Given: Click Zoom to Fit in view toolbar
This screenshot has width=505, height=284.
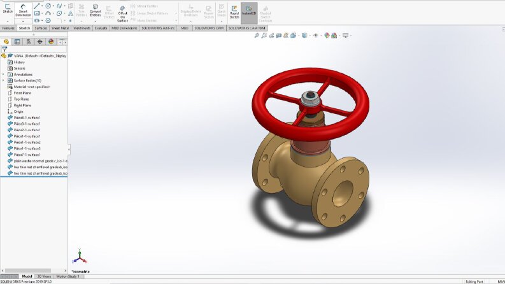Looking at the screenshot, I should pos(257,36).
